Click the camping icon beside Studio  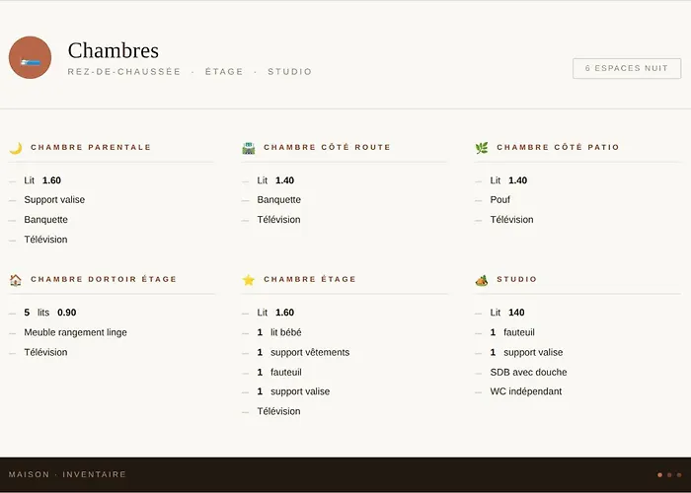(x=482, y=280)
